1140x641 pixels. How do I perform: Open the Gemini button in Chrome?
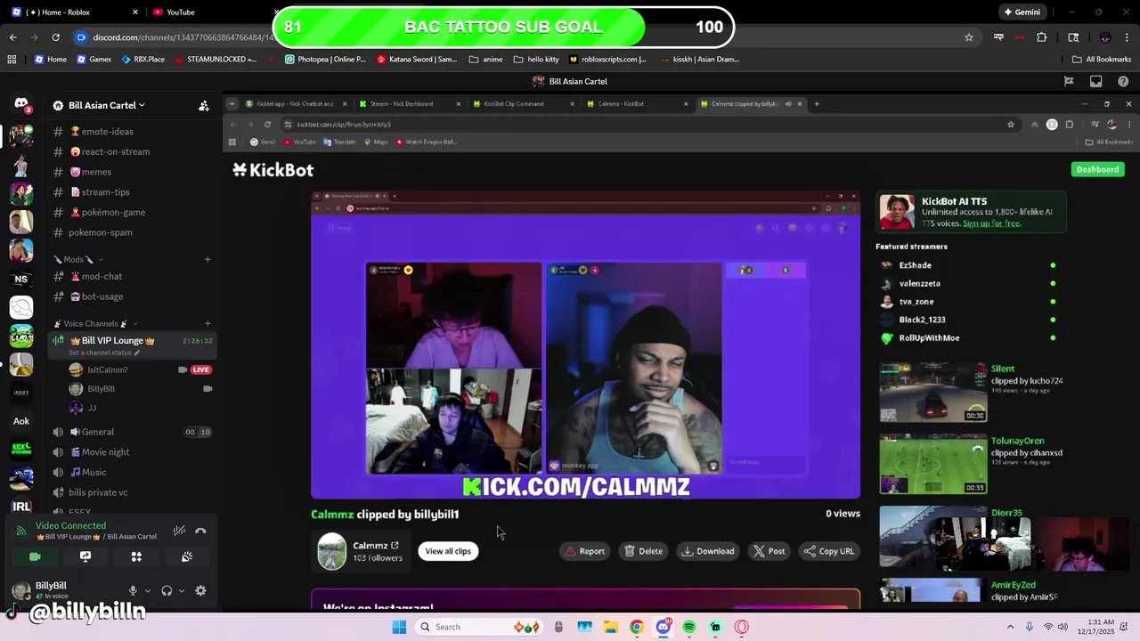point(1022,12)
